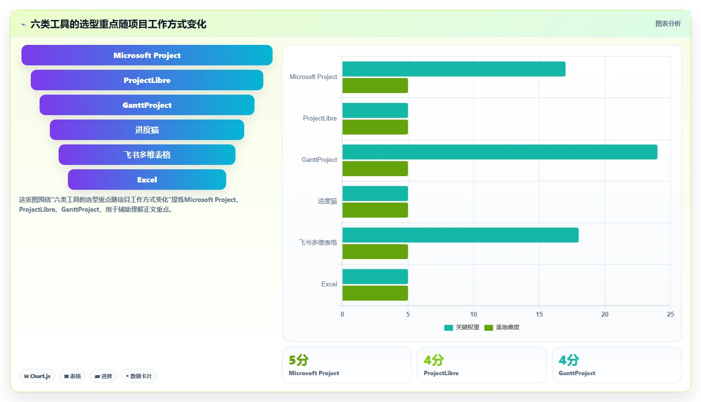
Task: Toggle the 关键权重 legend series
Action: tap(462, 327)
